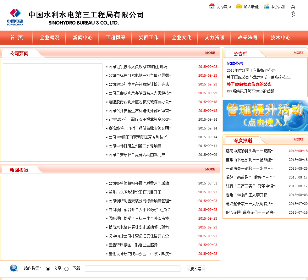Open the 人力资源 menu item

point(215,37)
